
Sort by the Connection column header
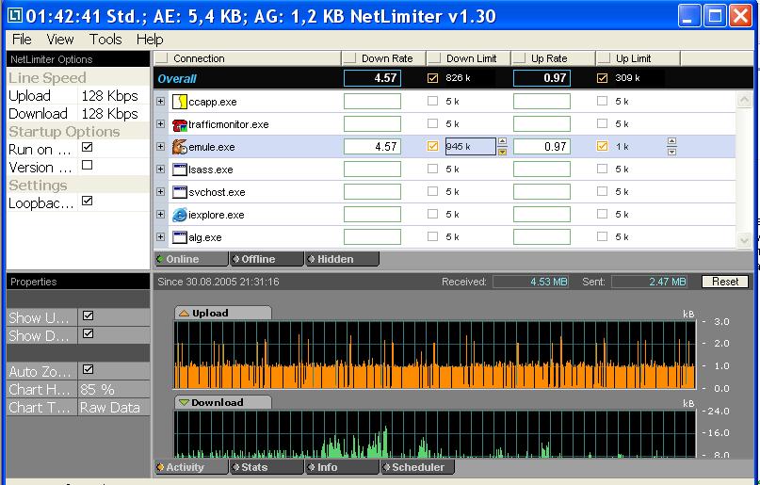(248, 58)
